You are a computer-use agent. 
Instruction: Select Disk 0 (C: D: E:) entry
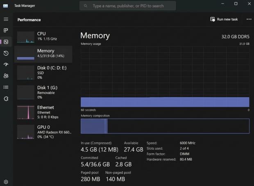pyautogui.click(x=43, y=72)
